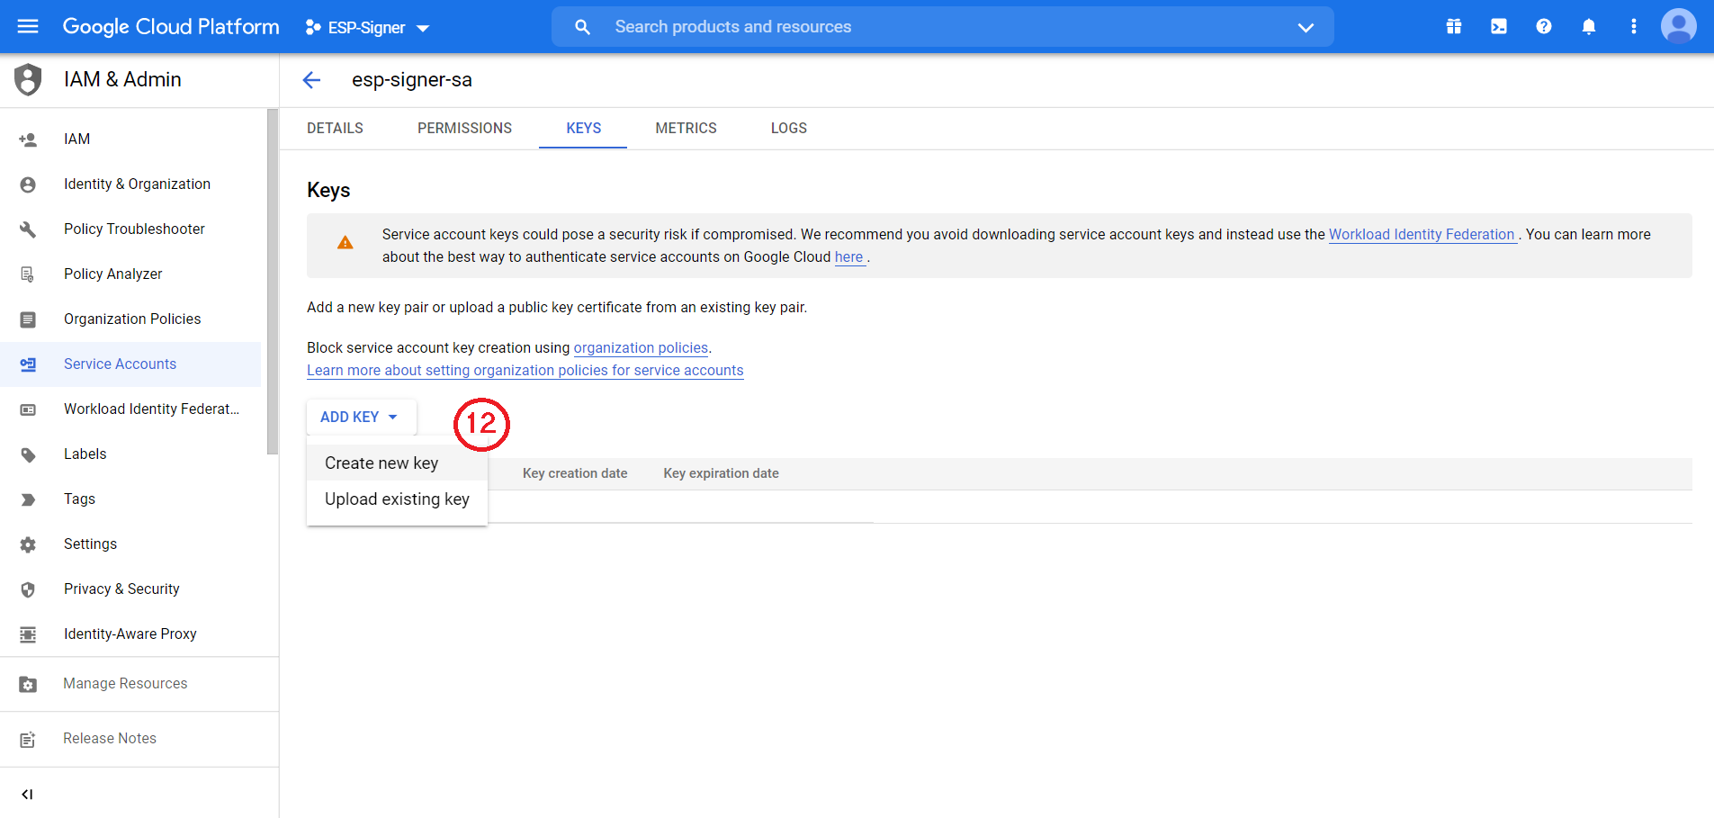Image resolution: width=1714 pixels, height=818 pixels.
Task: Open the organization policies link
Action: (641, 348)
